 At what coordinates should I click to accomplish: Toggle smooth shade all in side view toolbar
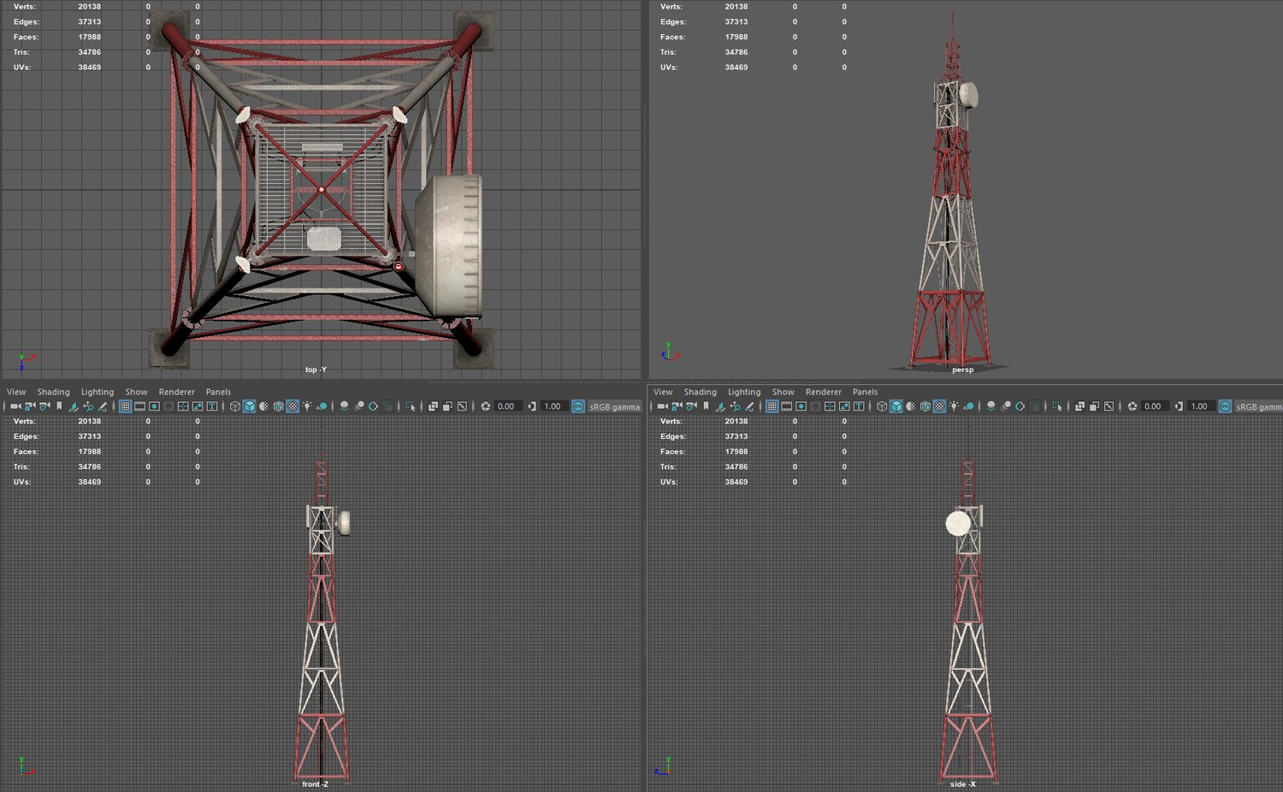(x=896, y=406)
